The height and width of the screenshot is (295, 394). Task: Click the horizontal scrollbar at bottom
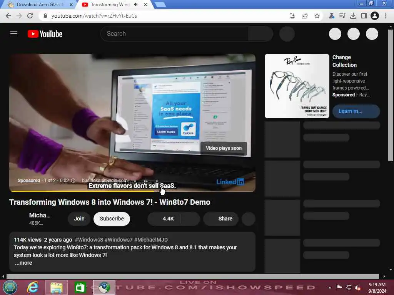(x=192, y=276)
